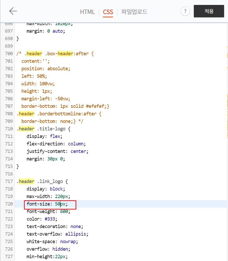Open the help question mark icon

pos(185,11)
